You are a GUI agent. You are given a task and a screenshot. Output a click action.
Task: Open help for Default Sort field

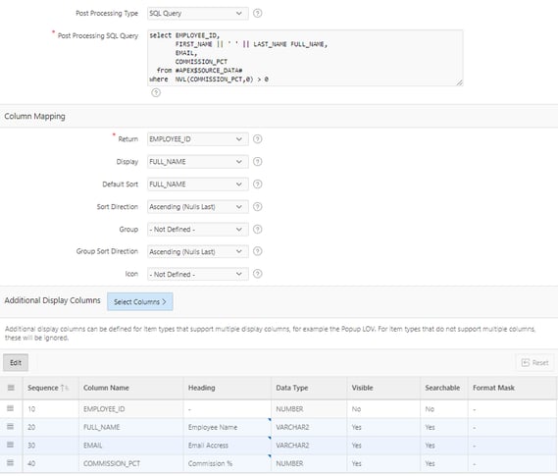coord(257,185)
